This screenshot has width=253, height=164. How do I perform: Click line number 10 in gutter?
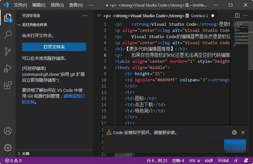coord(104,80)
